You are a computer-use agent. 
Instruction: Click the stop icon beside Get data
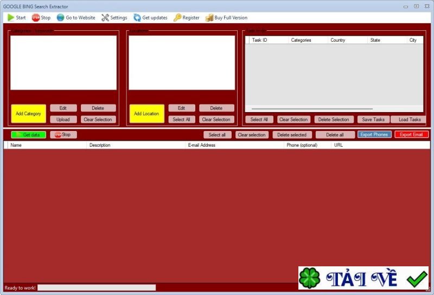click(x=58, y=135)
